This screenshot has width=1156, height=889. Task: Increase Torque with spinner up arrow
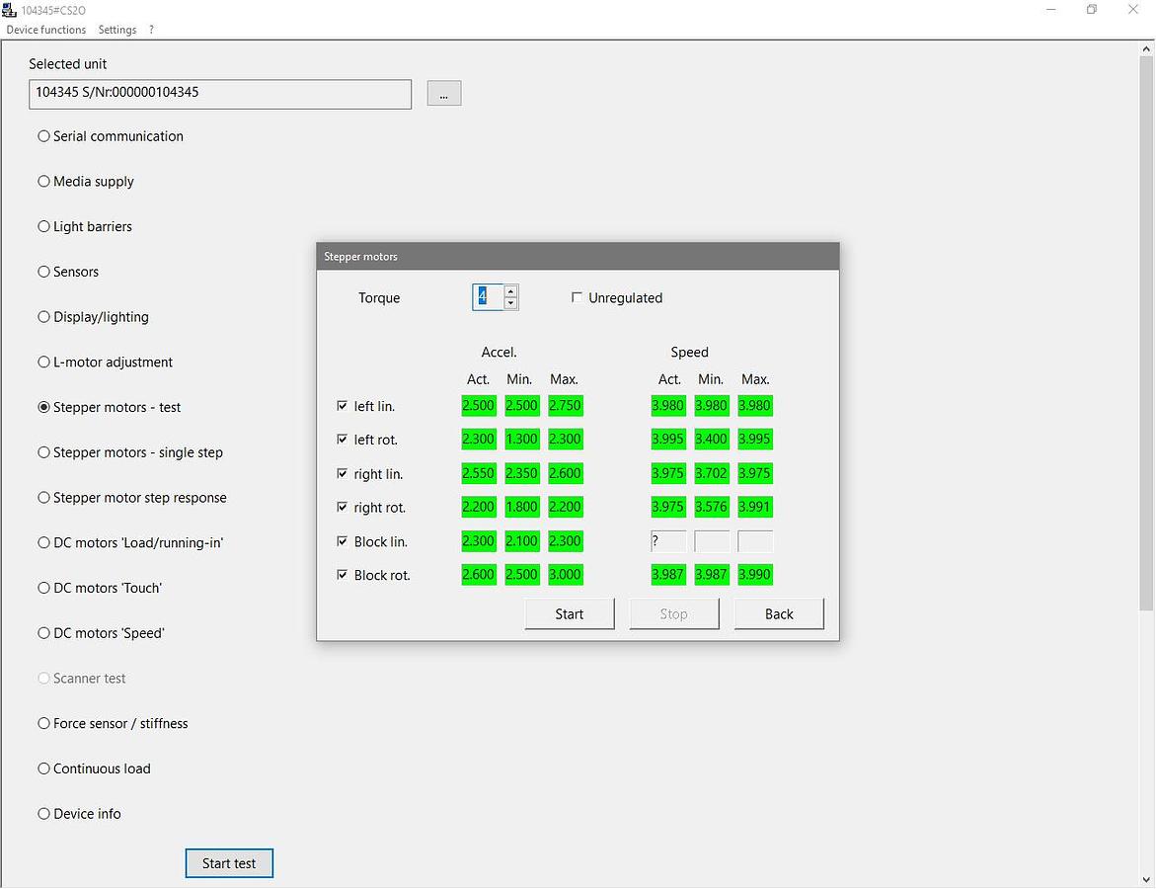coord(510,291)
